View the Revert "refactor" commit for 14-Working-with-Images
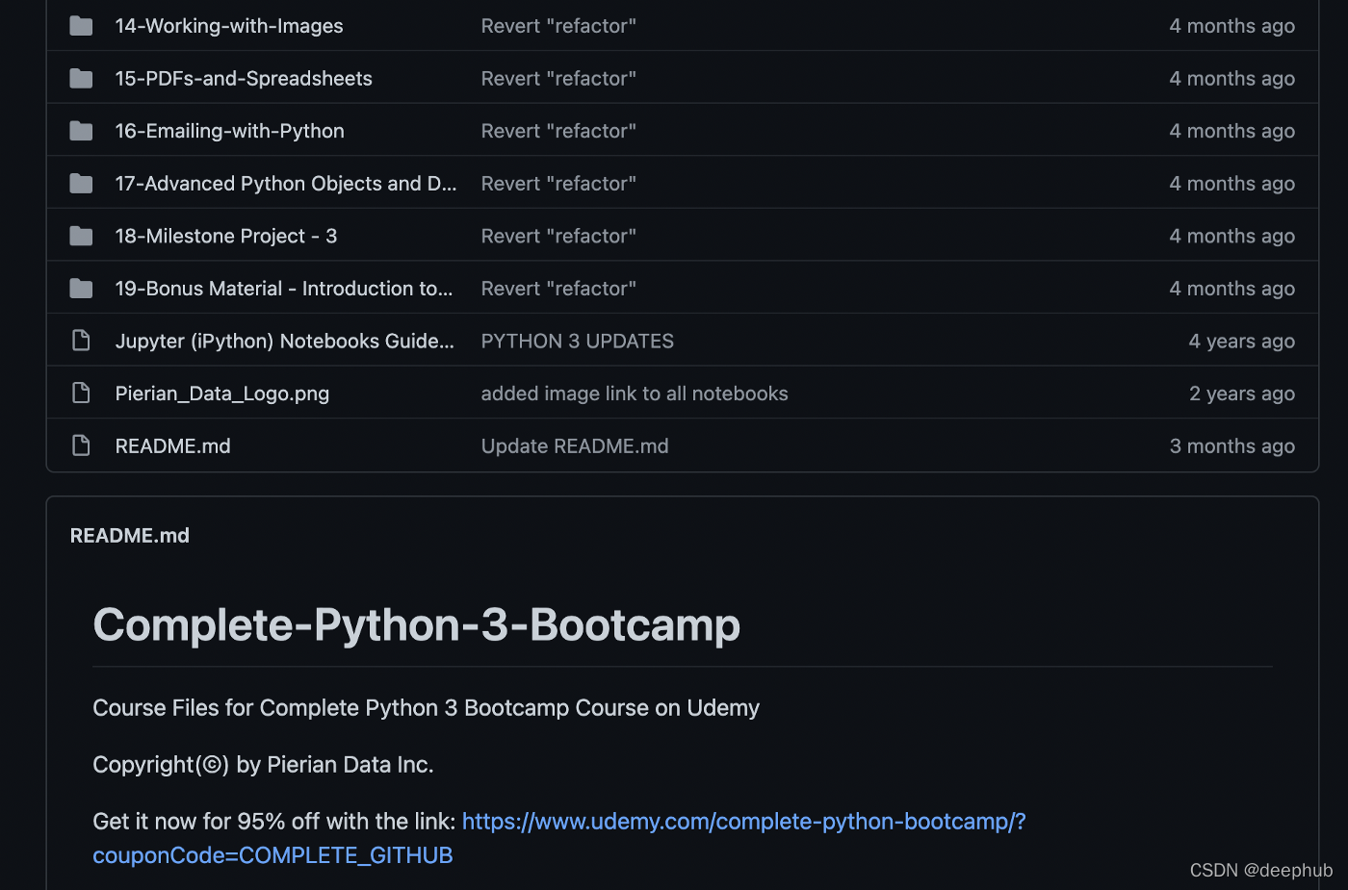 (558, 26)
